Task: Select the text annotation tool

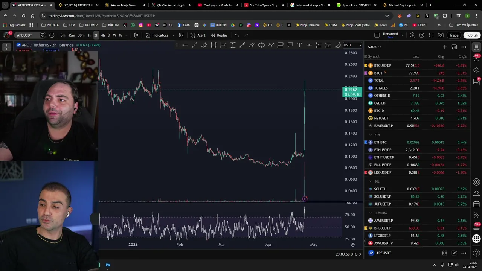Action: pos(299,45)
